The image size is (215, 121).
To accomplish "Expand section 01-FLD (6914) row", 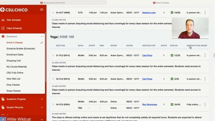I will tap(53, 55).
